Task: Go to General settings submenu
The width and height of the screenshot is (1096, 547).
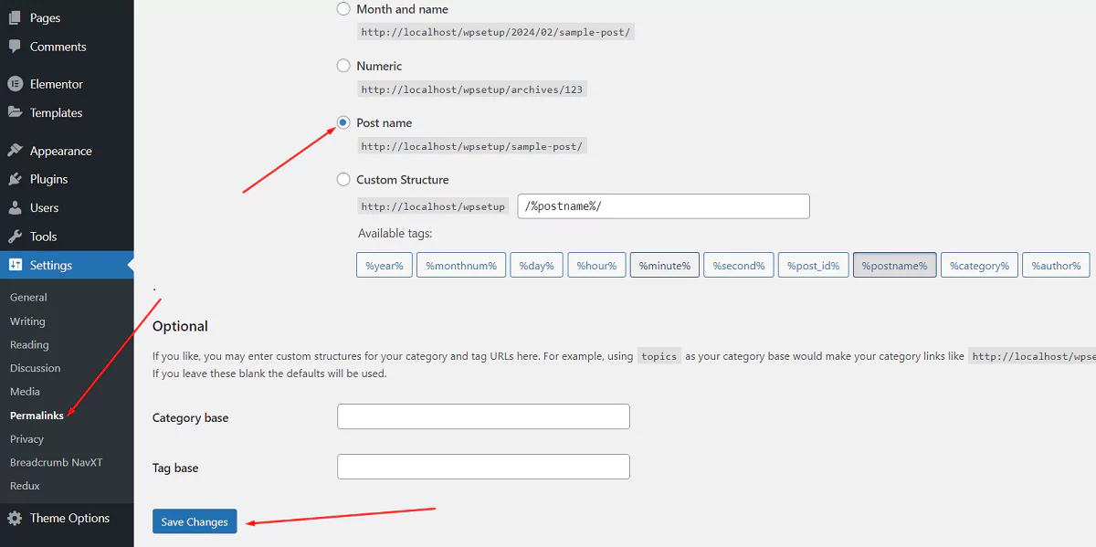Action: click(28, 297)
